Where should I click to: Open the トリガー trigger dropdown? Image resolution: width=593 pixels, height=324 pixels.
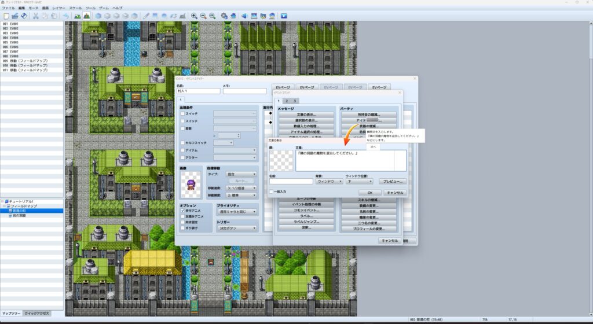[237, 228]
